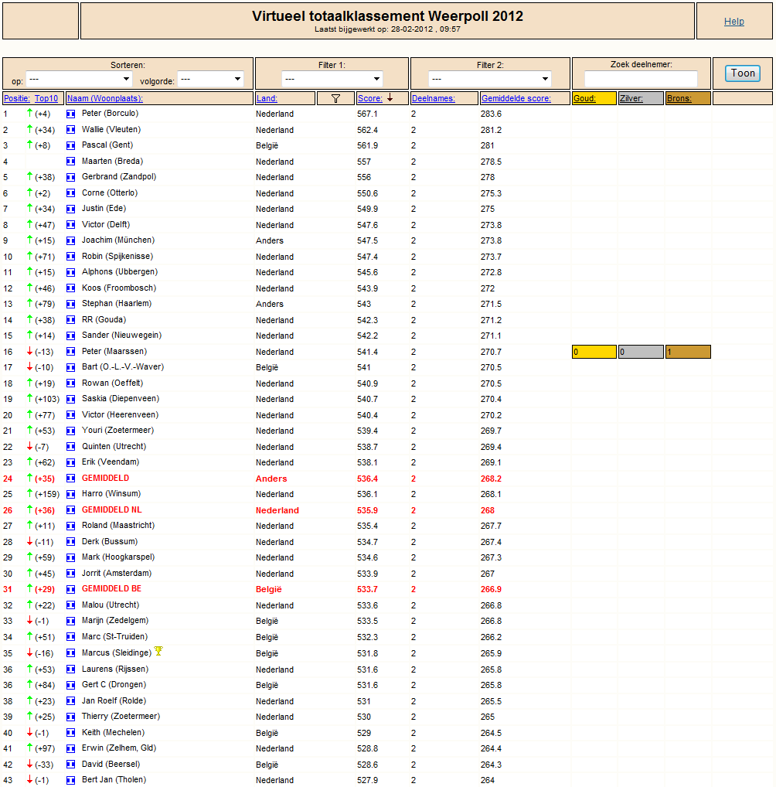Click silver medal count box for Peter (Maarssen)
776x787 pixels.
click(641, 352)
